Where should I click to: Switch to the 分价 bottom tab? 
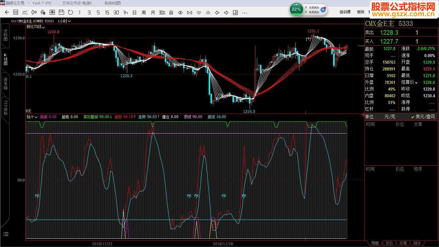click(389, 243)
